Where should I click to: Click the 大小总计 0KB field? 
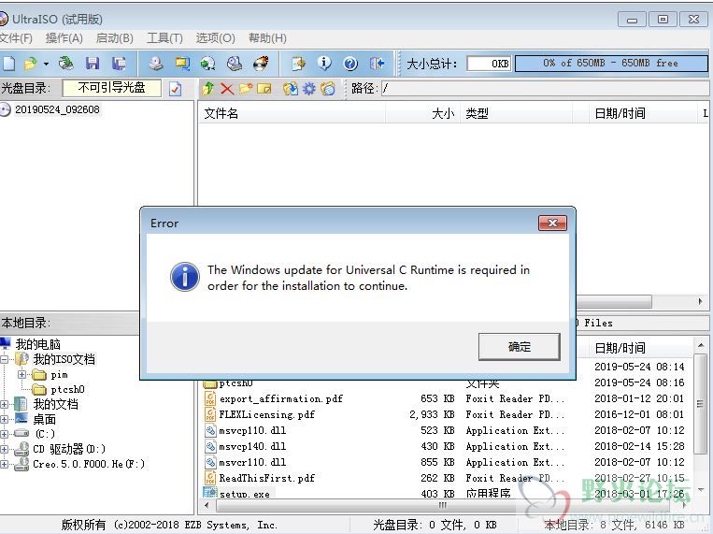click(490, 64)
